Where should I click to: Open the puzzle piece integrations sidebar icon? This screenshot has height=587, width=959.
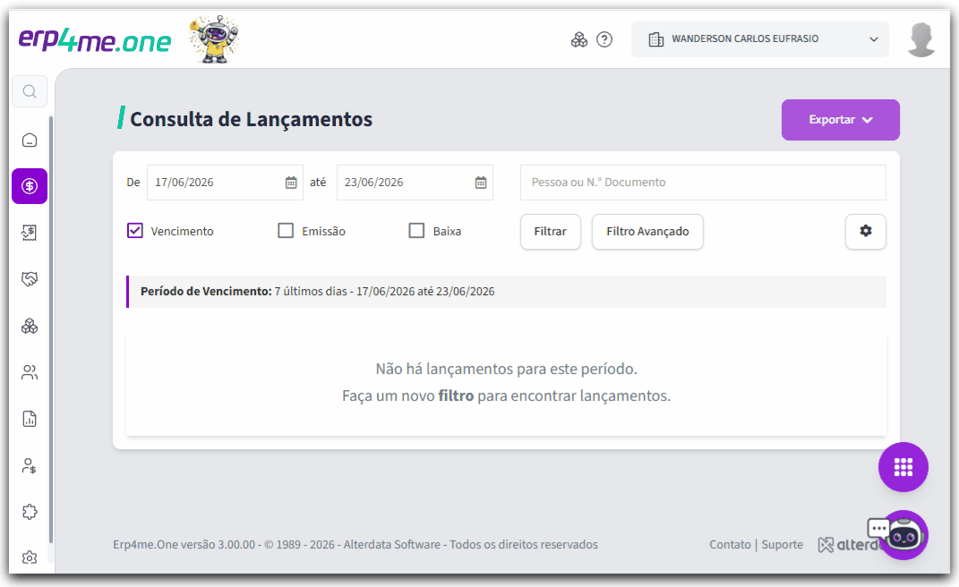click(30, 512)
